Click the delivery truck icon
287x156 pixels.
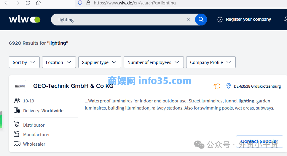pos(17,110)
